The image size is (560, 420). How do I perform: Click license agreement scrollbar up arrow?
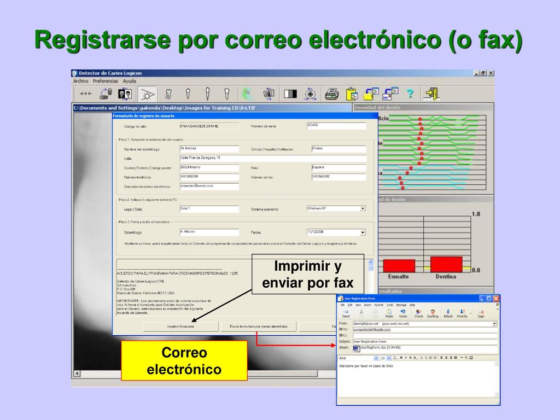(x=371, y=262)
